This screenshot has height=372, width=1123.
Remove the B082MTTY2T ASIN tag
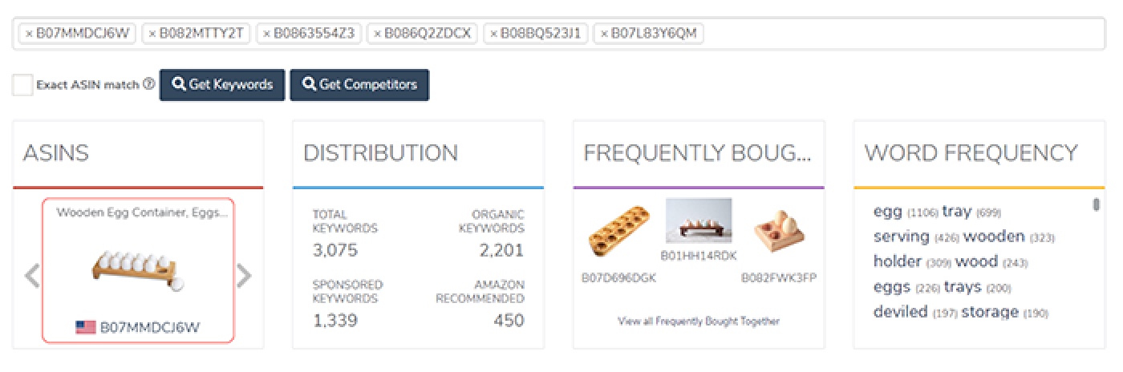click(x=152, y=34)
